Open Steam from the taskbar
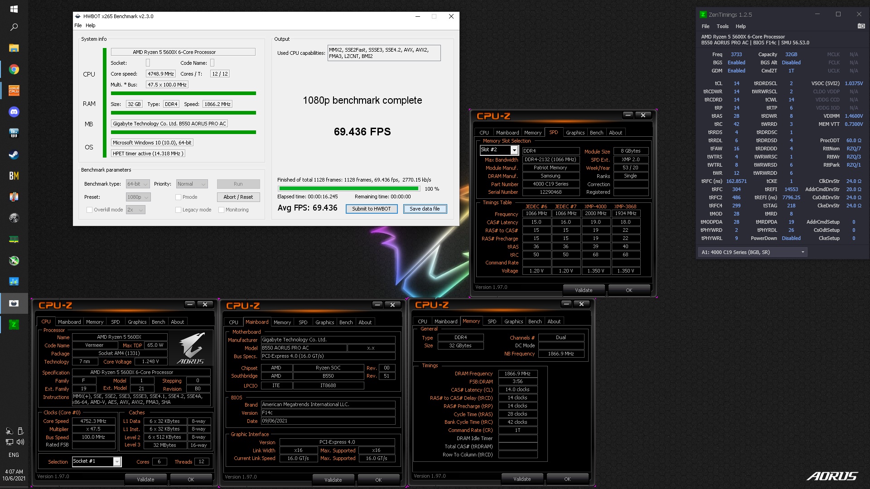This screenshot has height=489, width=870. point(14,154)
